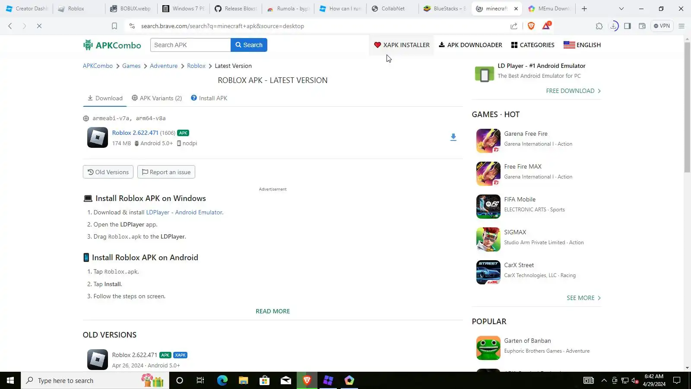Click the blue Search button
Screen dimensions: 691x389
coord(249,45)
